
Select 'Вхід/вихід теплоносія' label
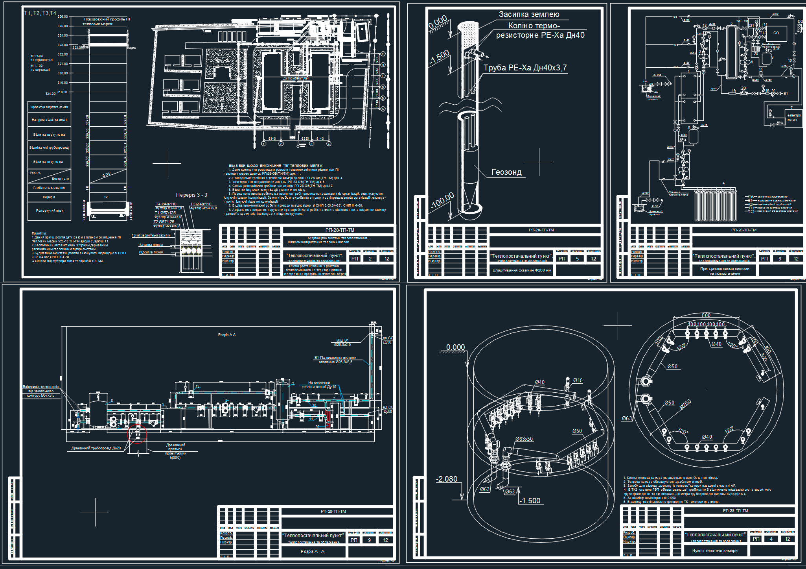40,387
